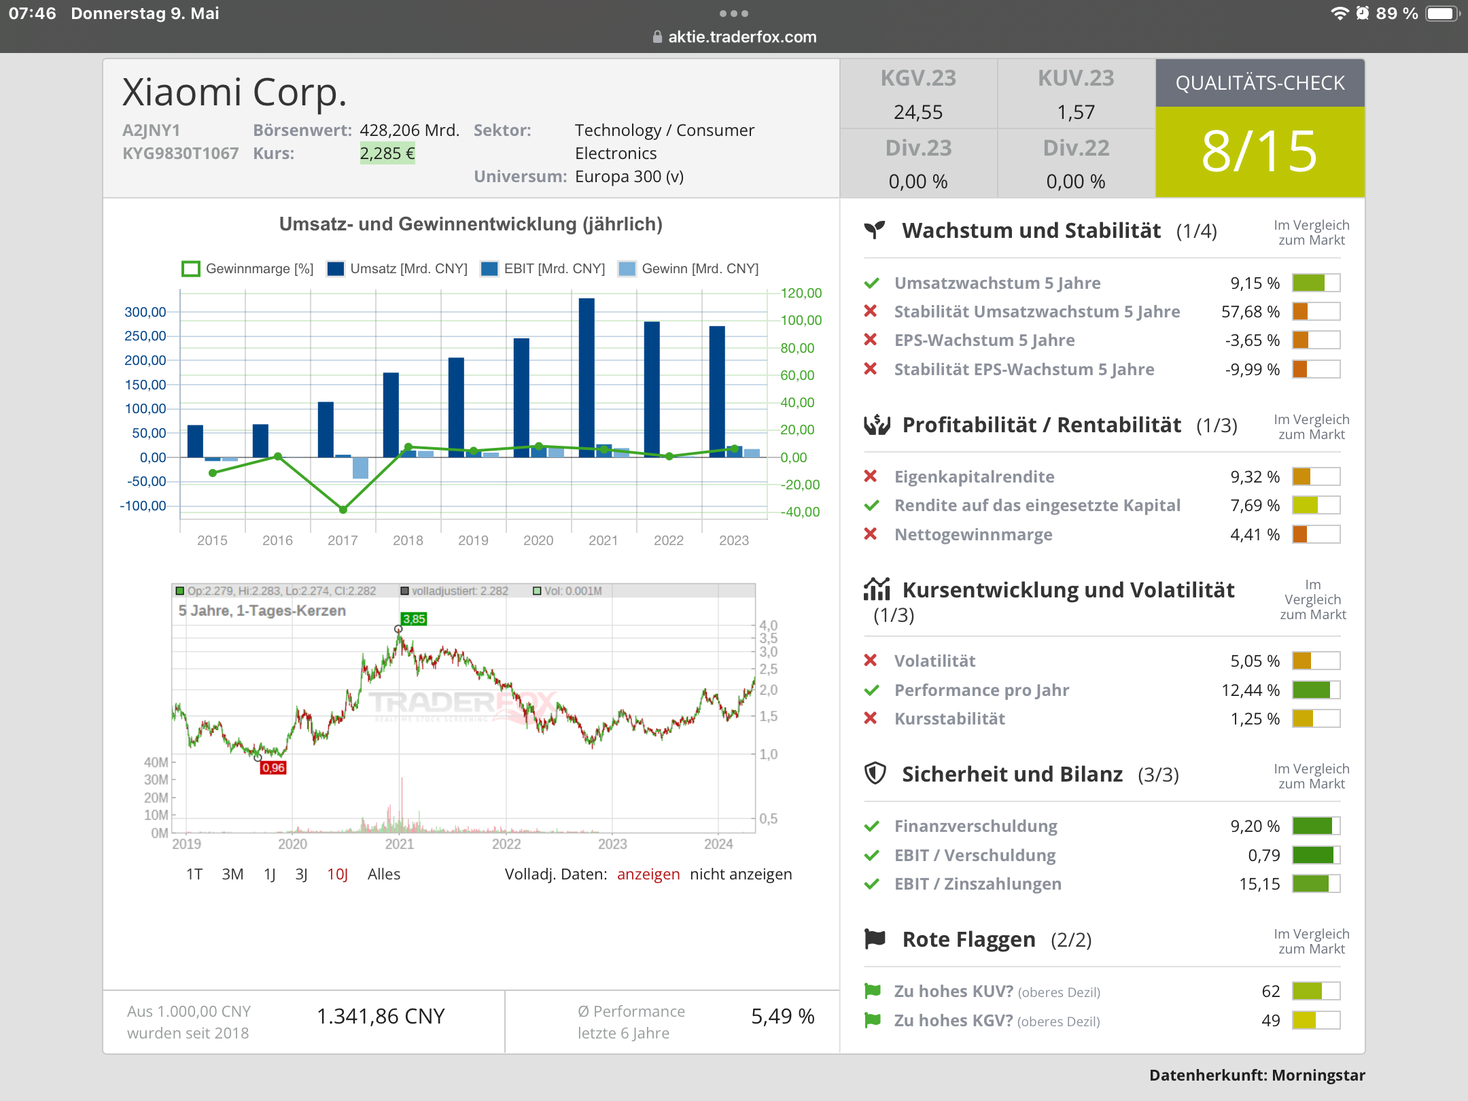The image size is (1468, 1101).
Task: Click the red X beside Nettogewinnmarge
Action: tap(871, 534)
